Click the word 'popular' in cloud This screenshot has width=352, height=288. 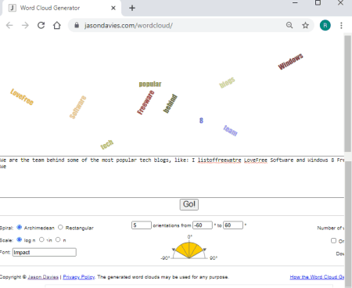click(150, 84)
